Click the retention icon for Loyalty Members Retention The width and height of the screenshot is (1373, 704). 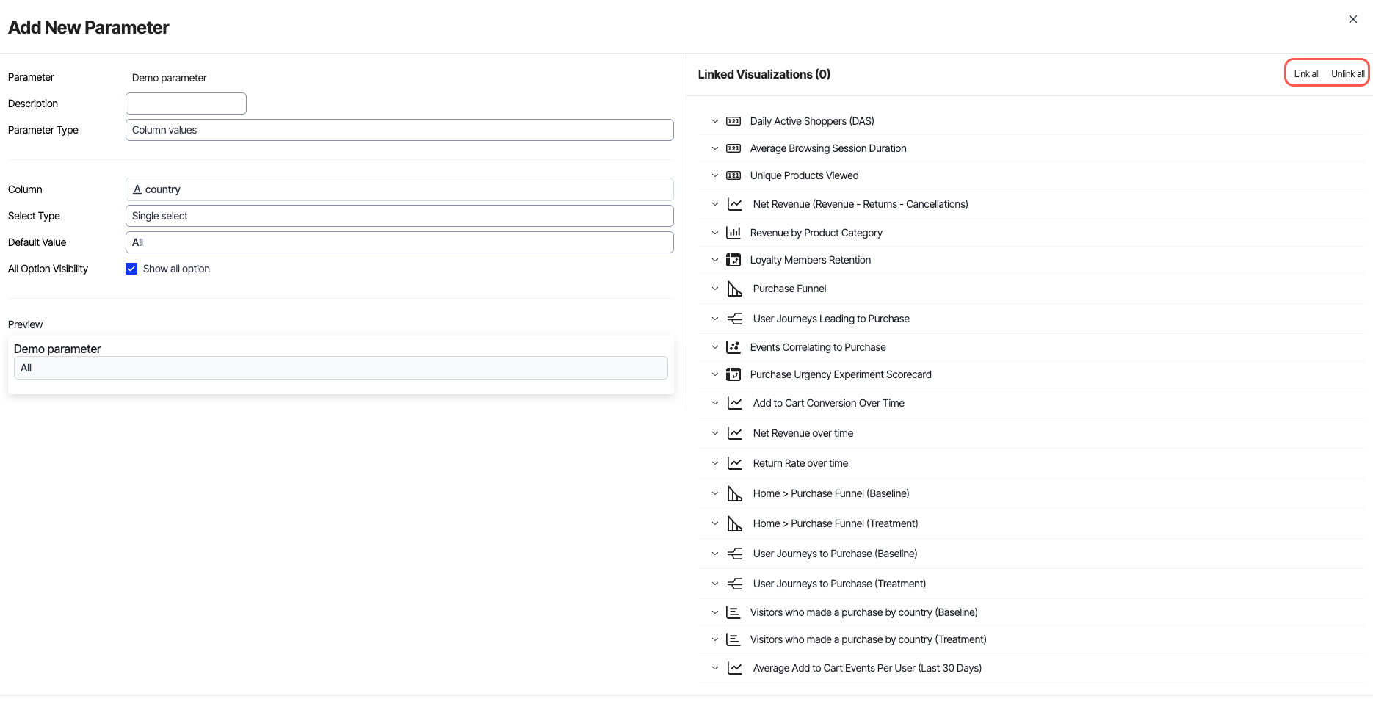click(x=733, y=260)
